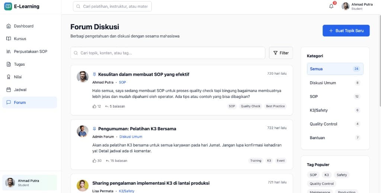
Task: Click the reply icon showing 15 balasan
Action: [108, 161]
